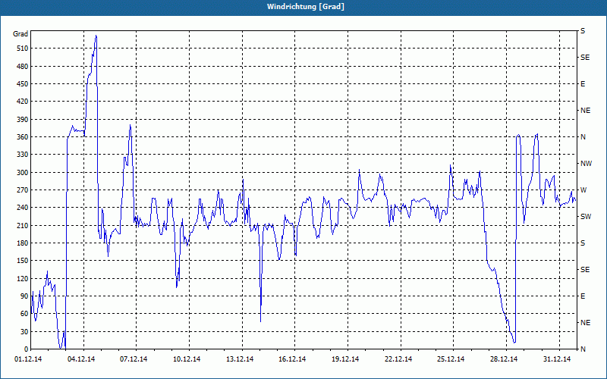
Task: Click the 240 y-axis value
Action: 24,208
